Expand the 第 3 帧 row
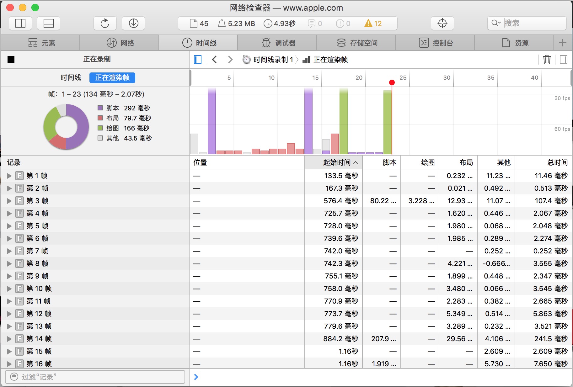 coord(9,201)
